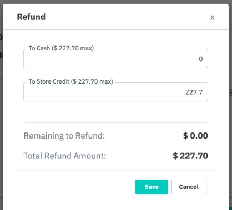This screenshot has height=210, width=232.
Task: Click the 0 value in the cash field
Action: [x=201, y=59]
